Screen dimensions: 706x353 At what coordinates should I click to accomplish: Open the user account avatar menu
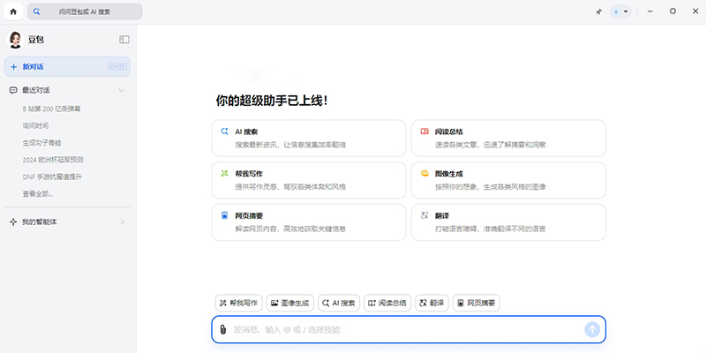[x=620, y=11]
